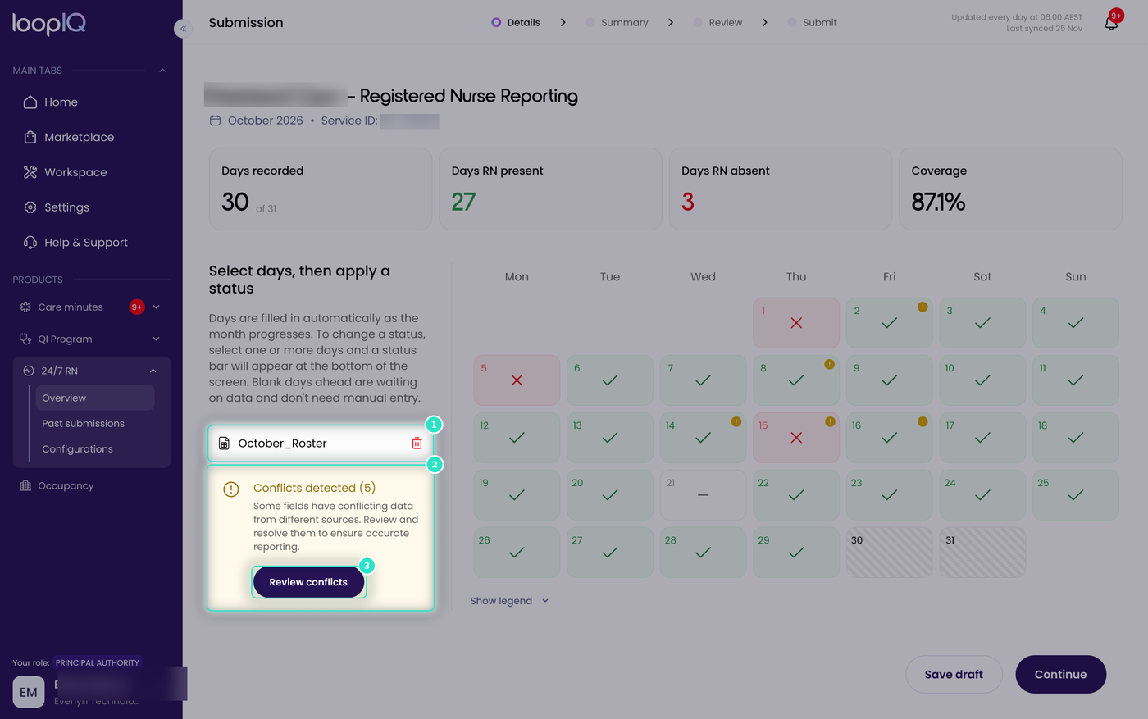Collapse the sidebar with the double-chevron icon
This screenshot has height=719, width=1148.
click(183, 29)
